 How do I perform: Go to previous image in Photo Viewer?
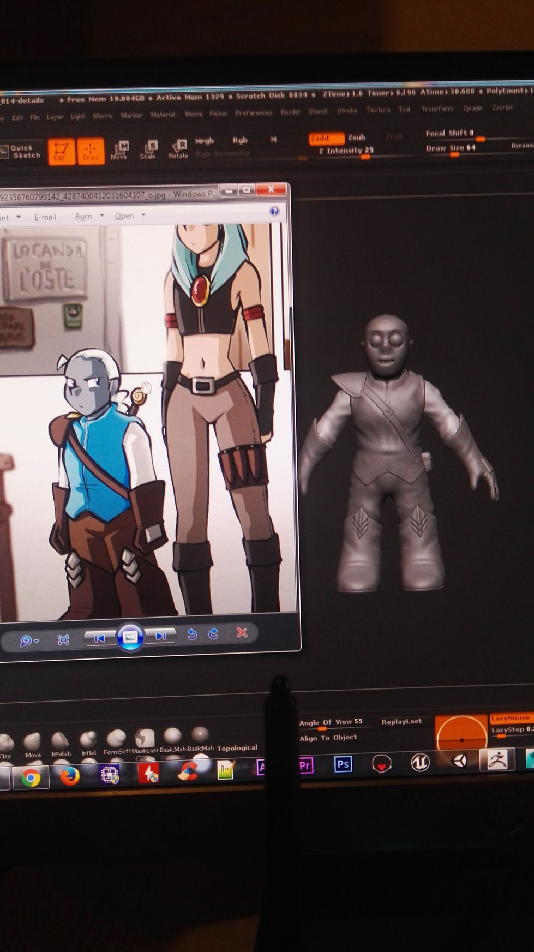99,638
